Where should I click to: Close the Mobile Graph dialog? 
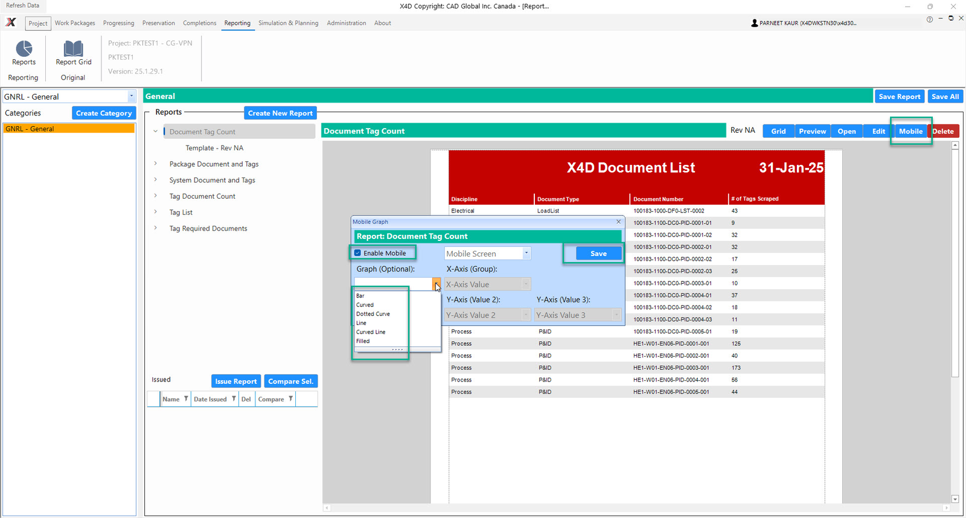coord(618,222)
